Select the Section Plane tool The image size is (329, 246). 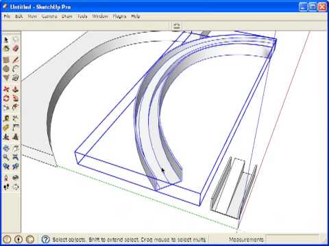coord(16,187)
